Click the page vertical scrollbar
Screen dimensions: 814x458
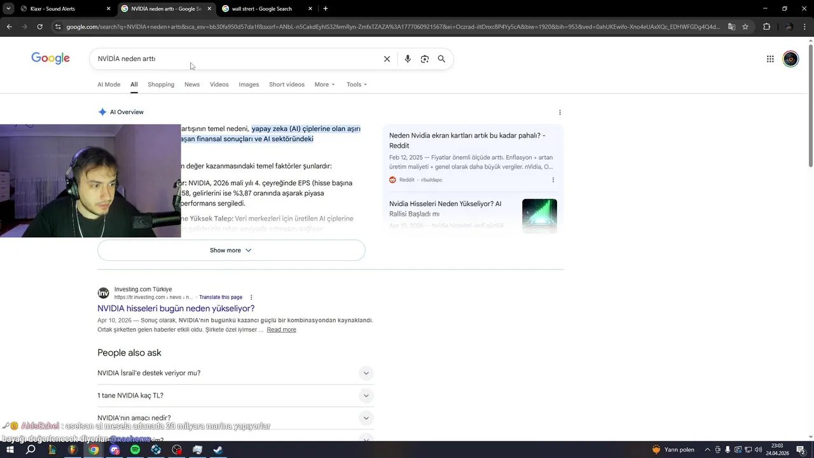pyautogui.click(x=810, y=105)
